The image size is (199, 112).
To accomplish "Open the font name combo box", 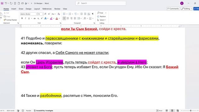I will (x=29, y=14).
